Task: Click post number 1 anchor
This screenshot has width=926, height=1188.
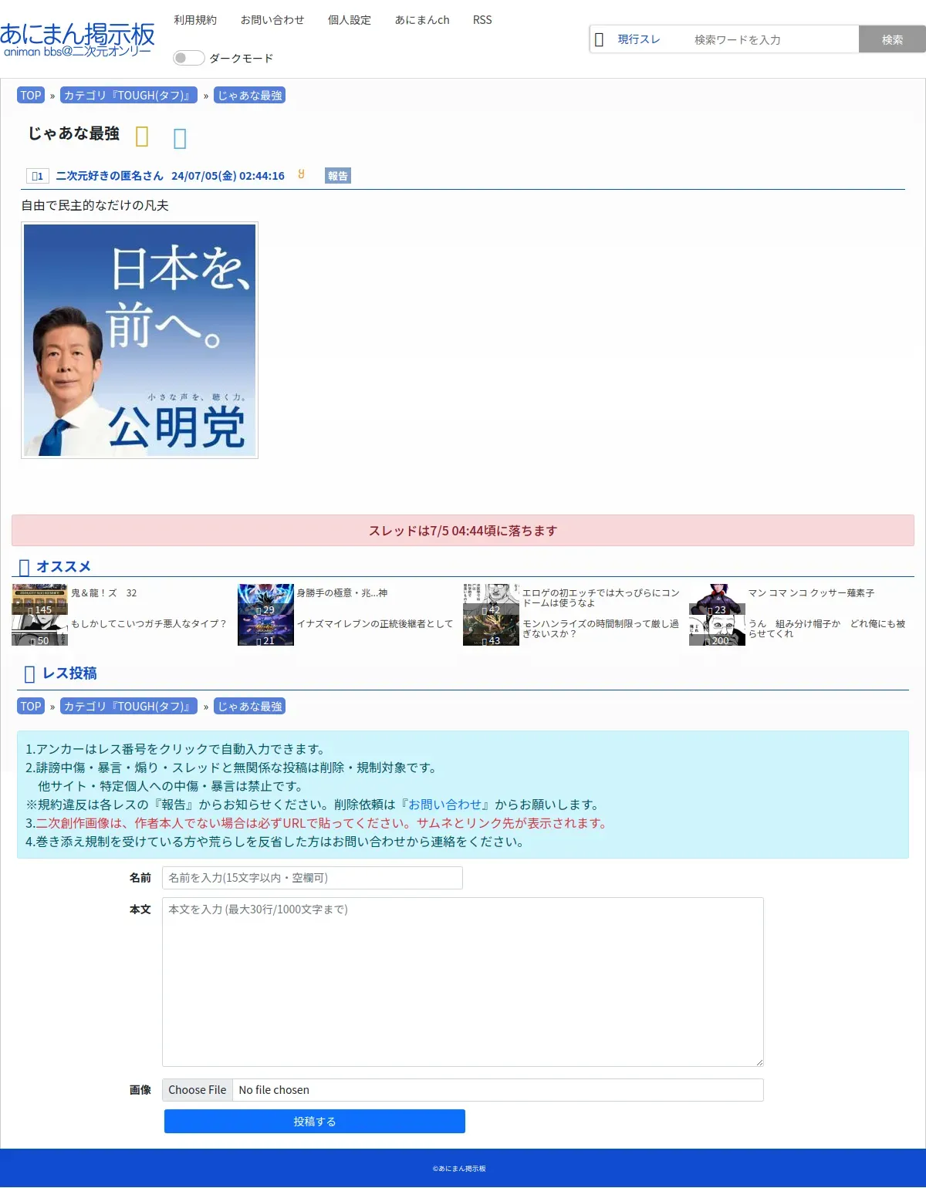Action: pyautogui.click(x=38, y=176)
